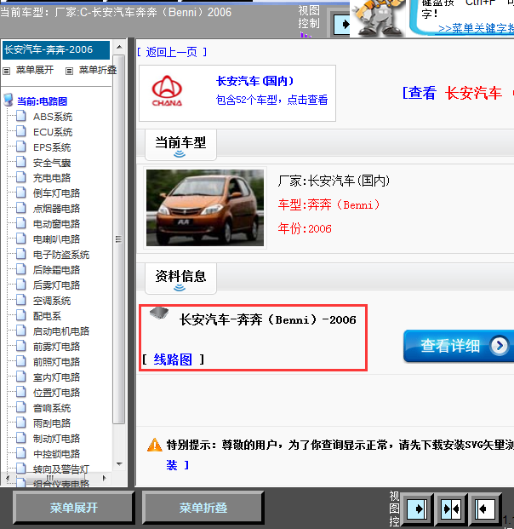Open 倒车灯电路 document icon
The image size is (514, 529).
click(x=21, y=193)
